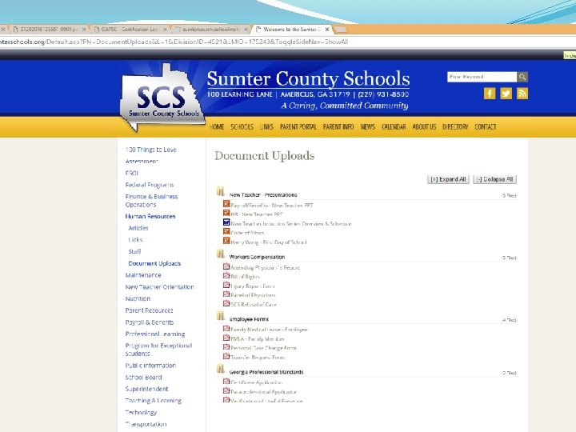Open the Superintendent sidebar link
Screen dimensions: 576x432
pos(147,389)
